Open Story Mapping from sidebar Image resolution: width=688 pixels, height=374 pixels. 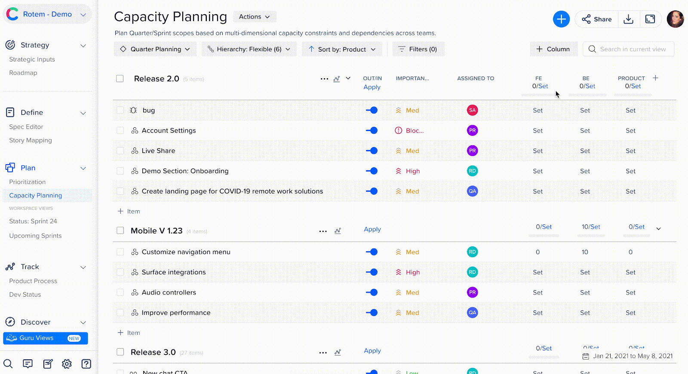click(x=31, y=140)
